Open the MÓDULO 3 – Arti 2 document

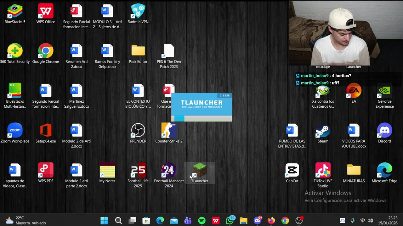[x=107, y=16]
